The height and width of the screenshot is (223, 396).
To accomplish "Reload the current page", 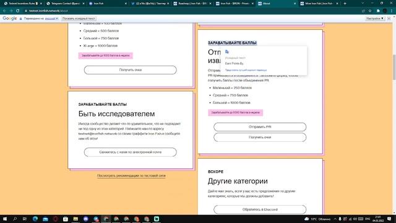I will pos(18,11).
